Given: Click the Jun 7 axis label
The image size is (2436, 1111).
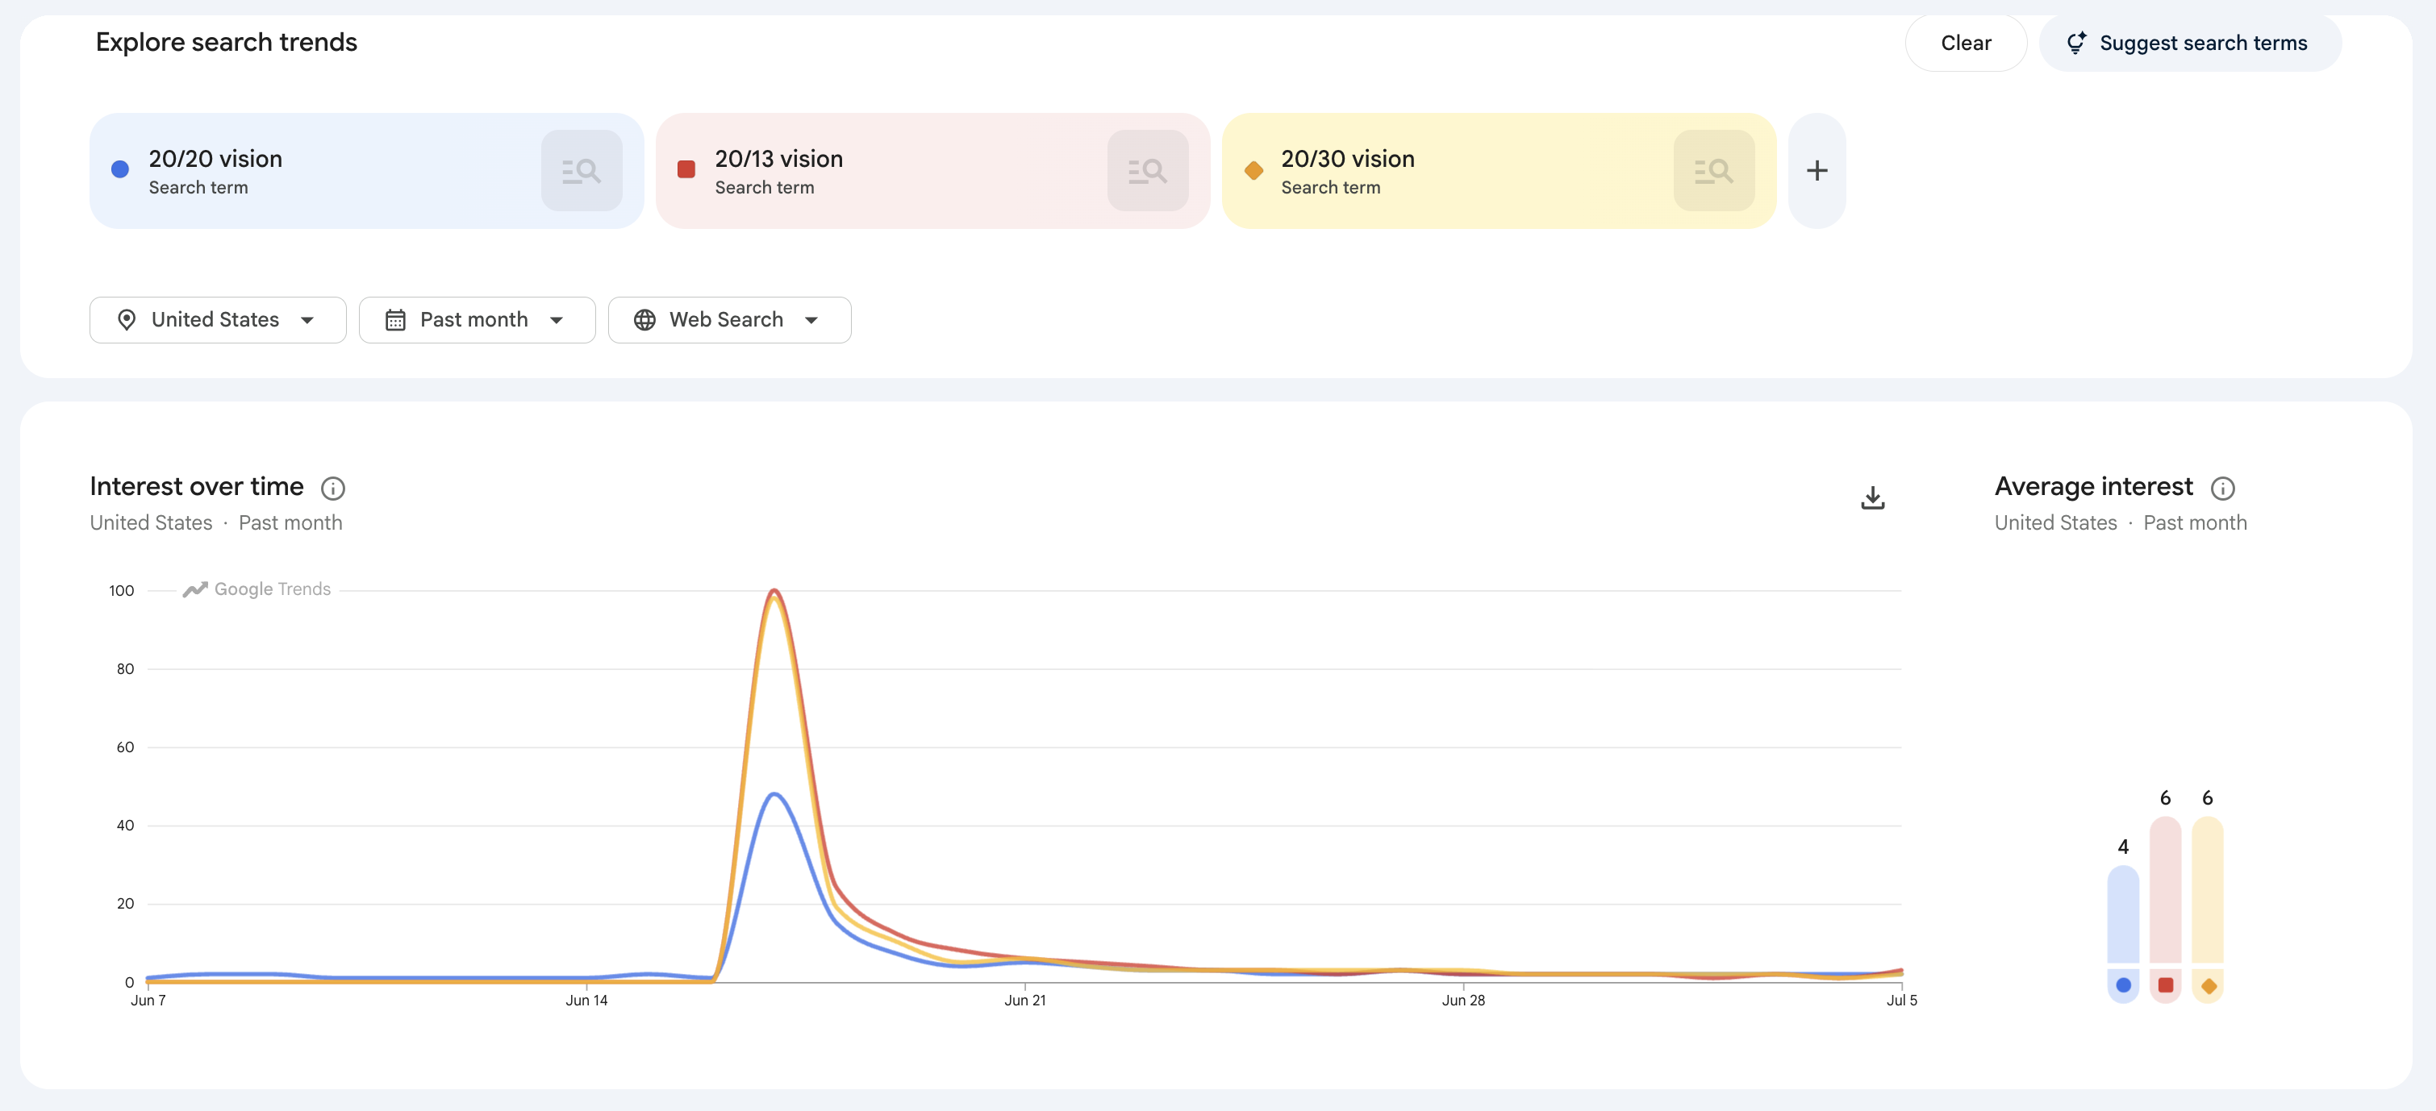Looking at the screenshot, I should click(148, 1001).
